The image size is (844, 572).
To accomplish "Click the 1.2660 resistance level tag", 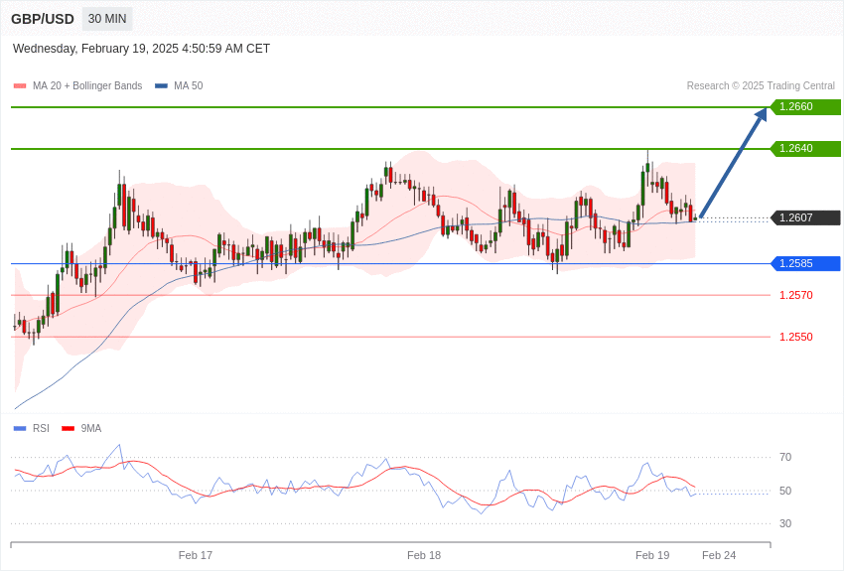I will click(x=805, y=106).
